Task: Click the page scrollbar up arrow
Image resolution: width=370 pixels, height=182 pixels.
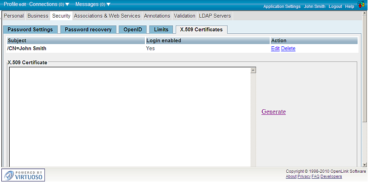Action: (x=364, y=13)
